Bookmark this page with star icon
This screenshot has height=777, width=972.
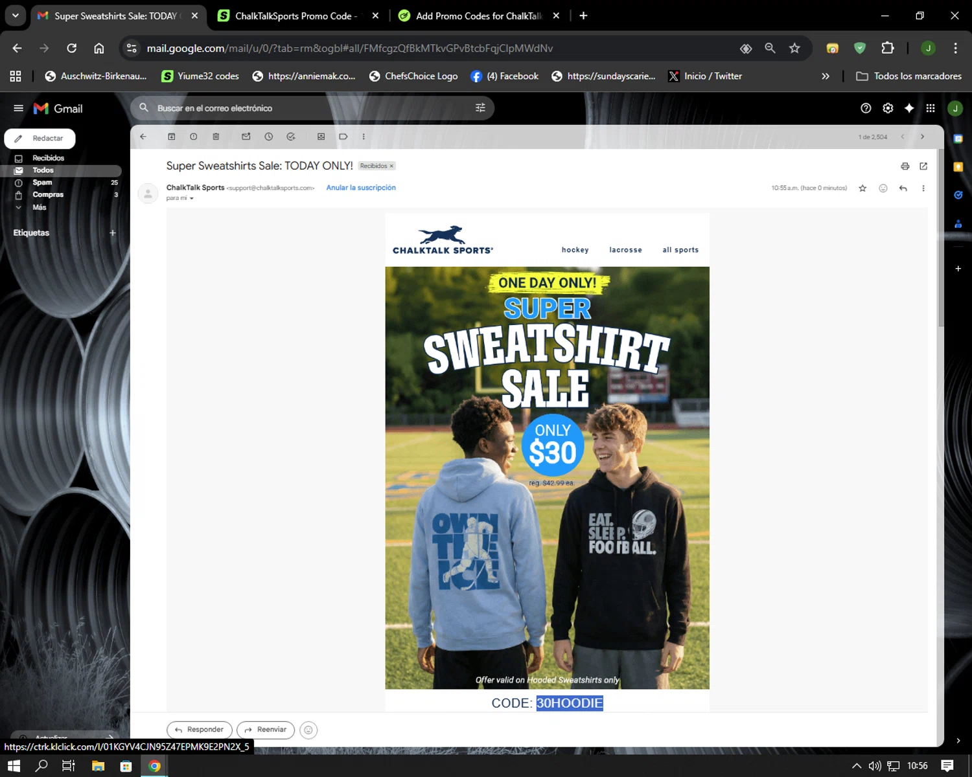coord(794,48)
